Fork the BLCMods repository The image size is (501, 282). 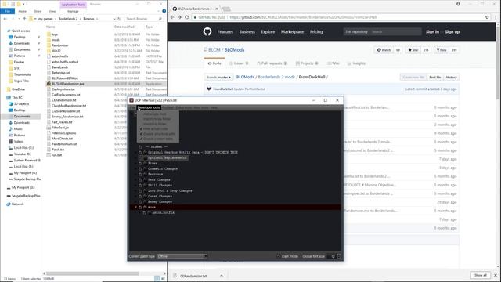[442, 50]
